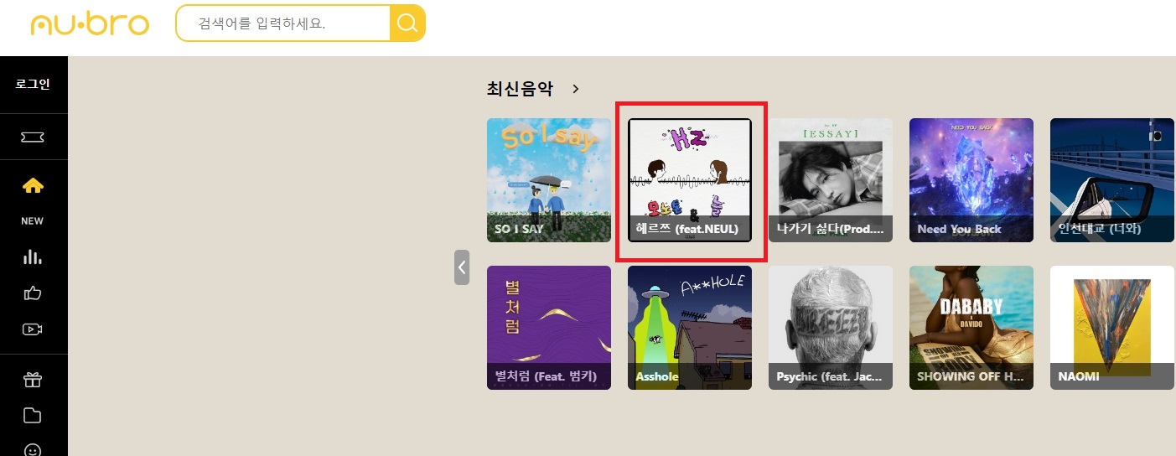This screenshot has width=1176, height=456.
Task: Open the ticket icon in sidebar
Action: coord(33,137)
